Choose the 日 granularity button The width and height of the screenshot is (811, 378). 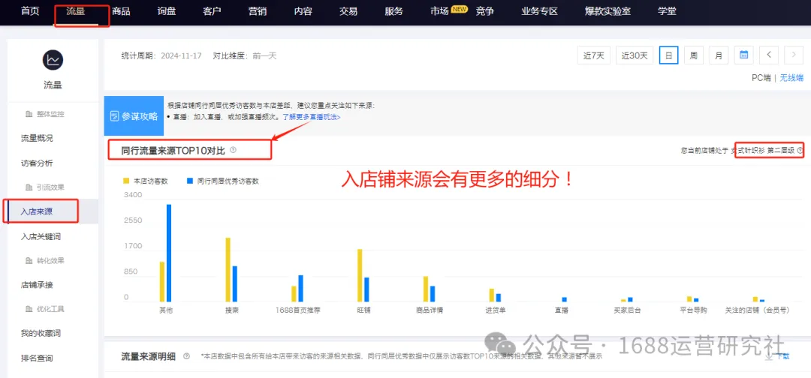(669, 55)
